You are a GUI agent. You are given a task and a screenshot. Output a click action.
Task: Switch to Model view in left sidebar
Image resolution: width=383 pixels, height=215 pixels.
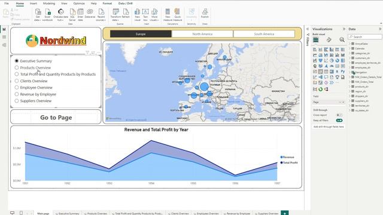(x=4, y=45)
